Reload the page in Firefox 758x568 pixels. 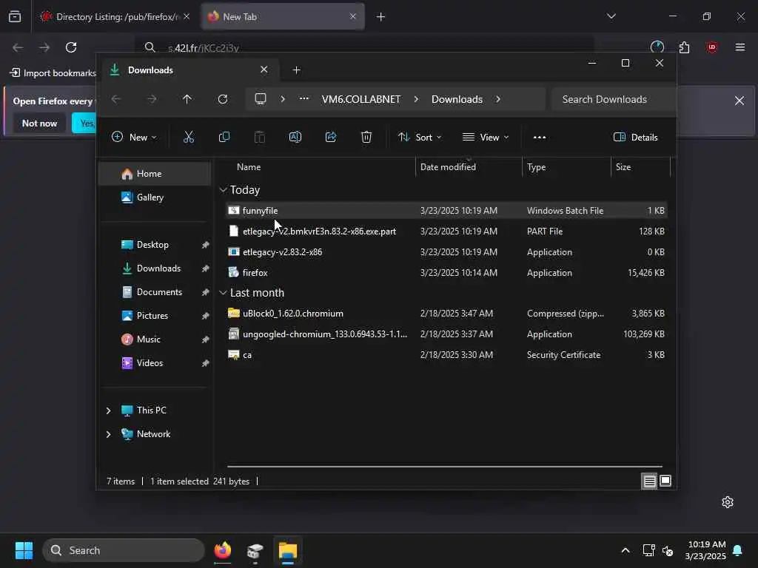[x=71, y=47]
